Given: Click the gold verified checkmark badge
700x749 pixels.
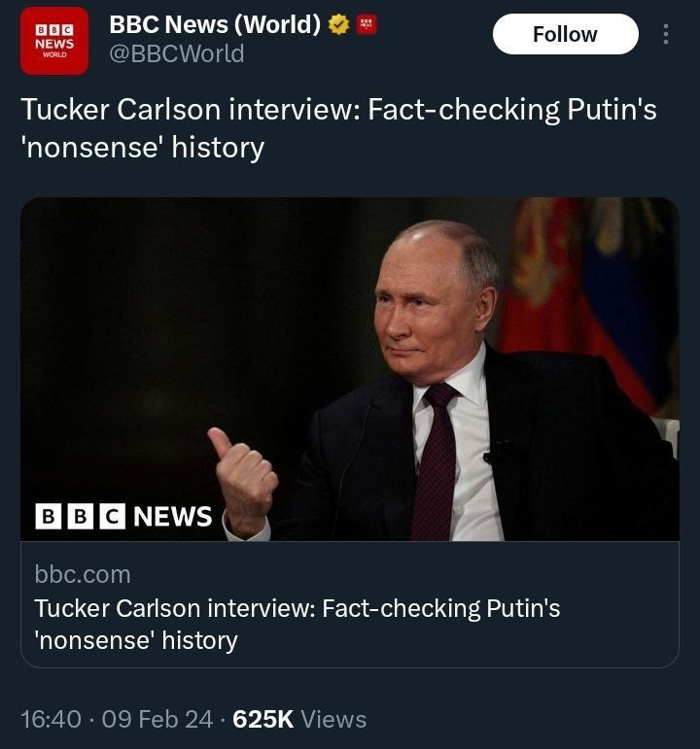Looking at the screenshot, I should pyautogui.click(x=338, y=24).
